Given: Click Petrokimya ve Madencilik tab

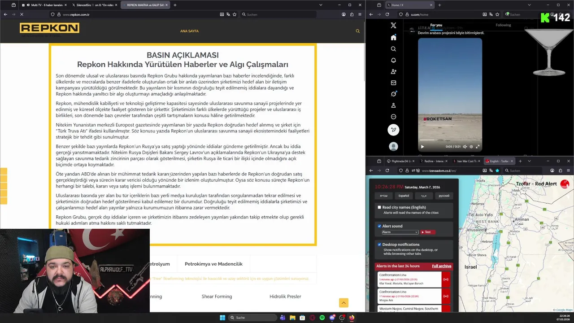Looking at the screenshot, I should point(213,264).
